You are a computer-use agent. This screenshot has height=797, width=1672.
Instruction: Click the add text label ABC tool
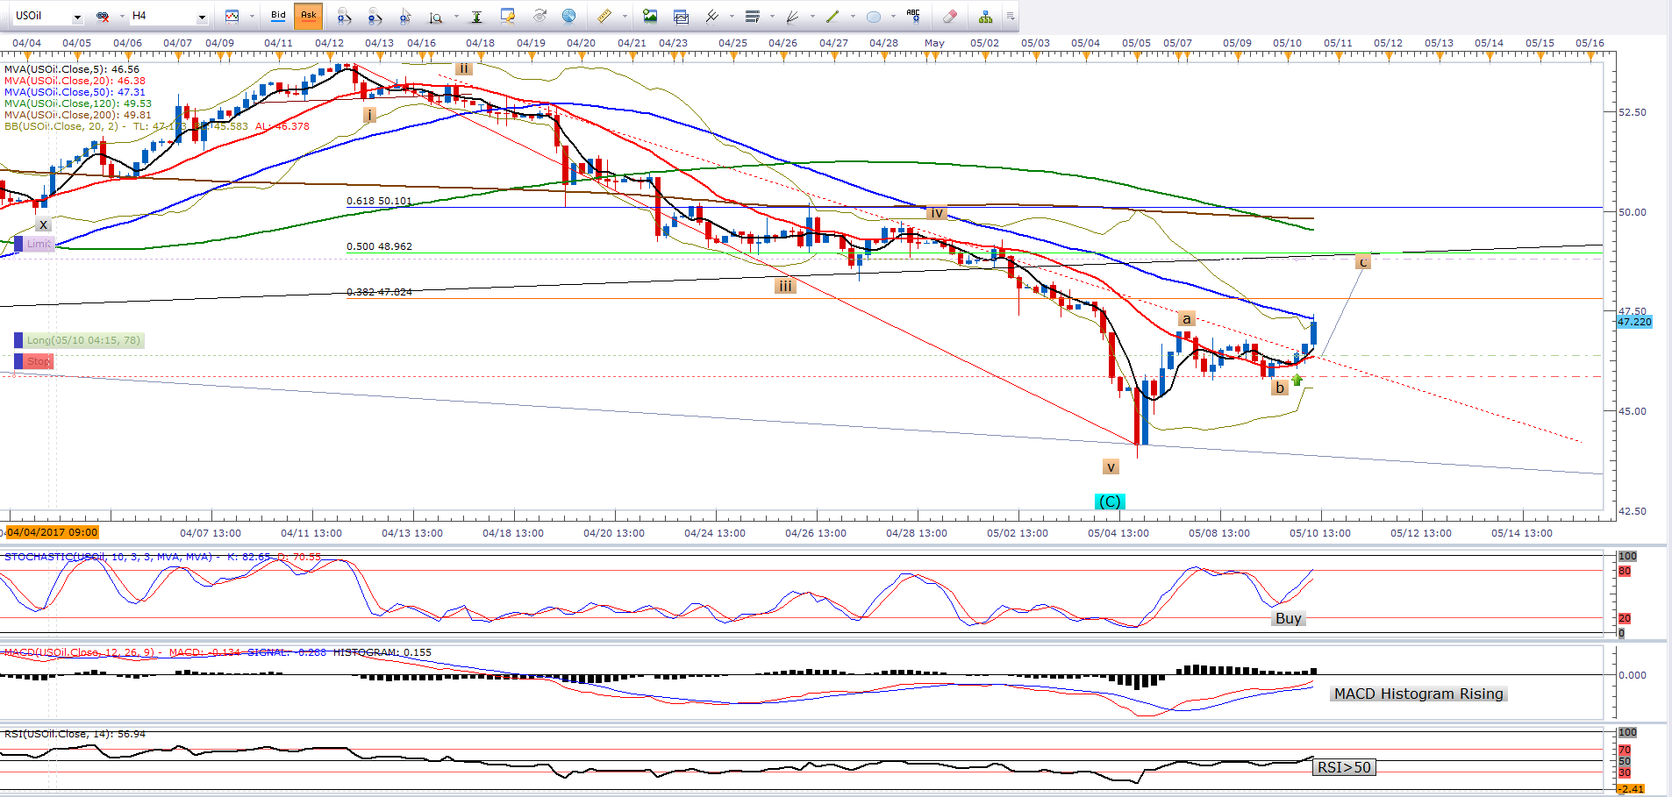point(913,16)
